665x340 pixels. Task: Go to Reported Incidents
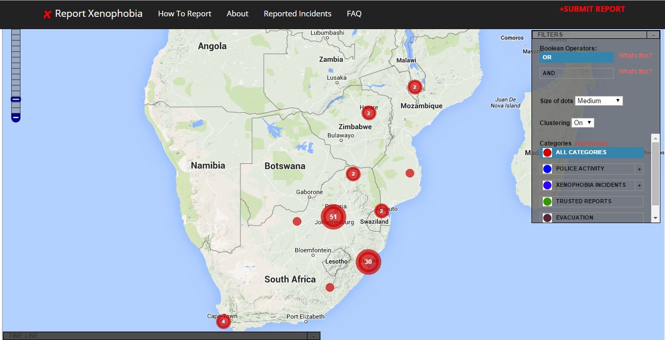click(x=298, y=14)
